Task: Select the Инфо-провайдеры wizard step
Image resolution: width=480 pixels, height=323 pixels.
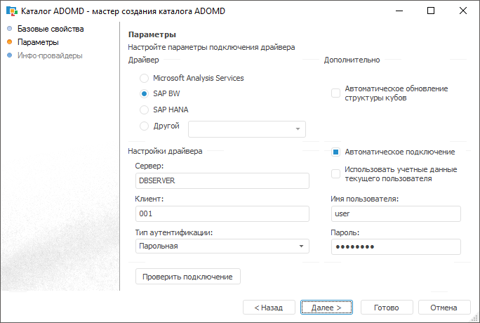Action: (50, 55)
